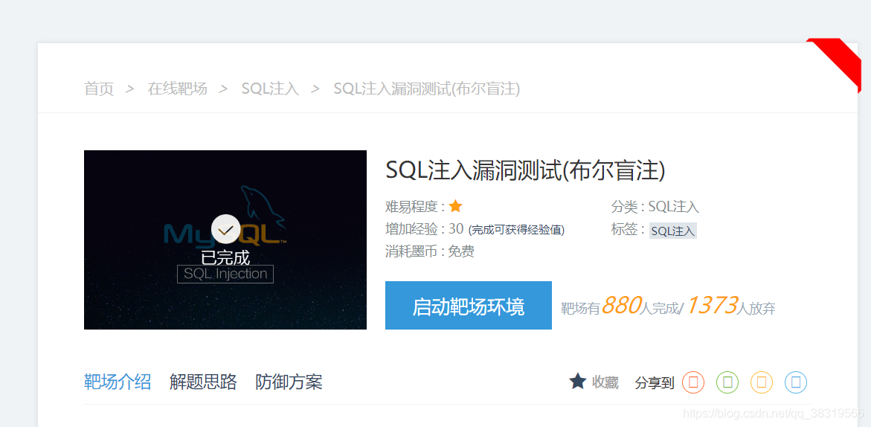Open the 首页 breadcrumb link
This screenshot has height=427, width=871.
(99, 89)
